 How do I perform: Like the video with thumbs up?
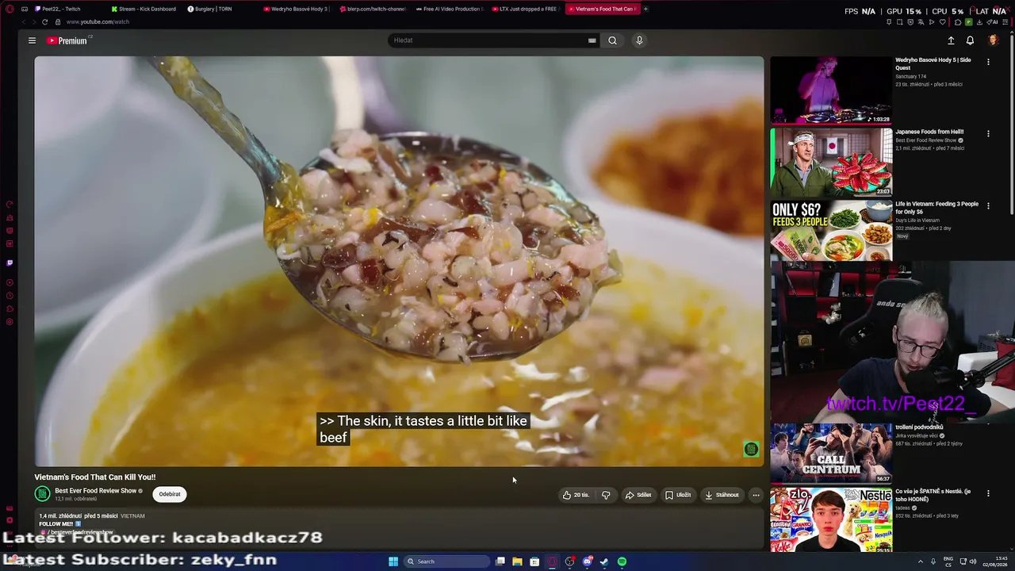(x=576, y=495)
